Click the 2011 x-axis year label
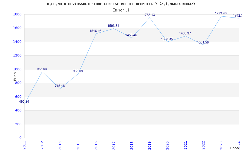242x151 pixels. [x=25, y=145]
